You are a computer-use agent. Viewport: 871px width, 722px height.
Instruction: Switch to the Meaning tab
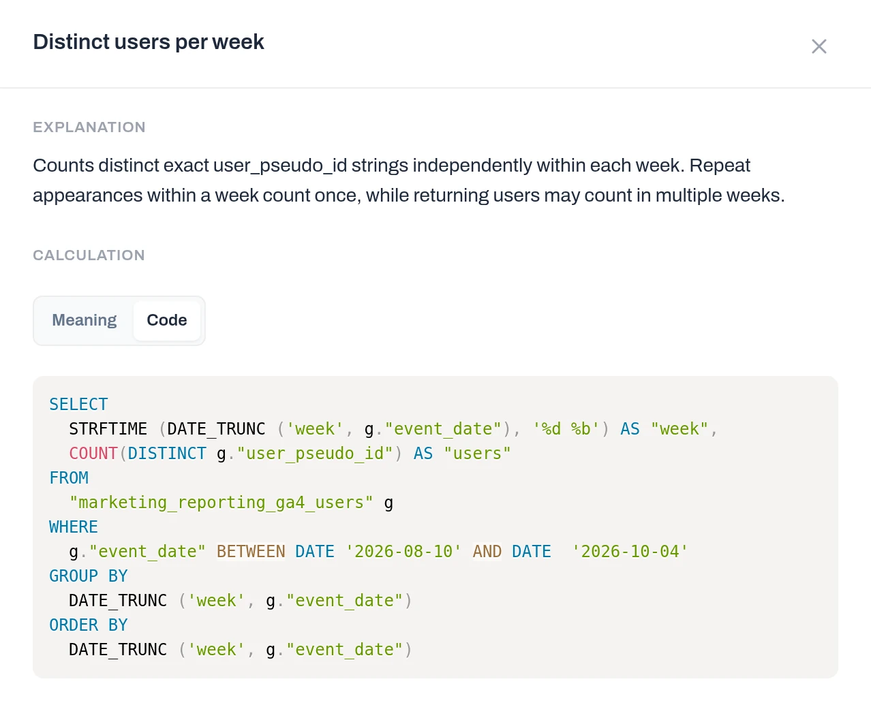tap(85, 320)
